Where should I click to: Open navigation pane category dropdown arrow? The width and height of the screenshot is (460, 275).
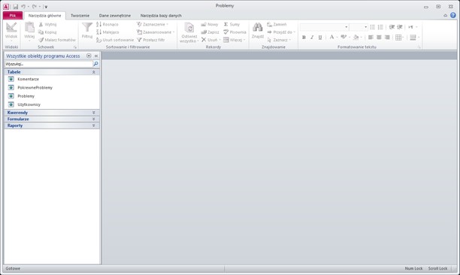pos(89,56)
